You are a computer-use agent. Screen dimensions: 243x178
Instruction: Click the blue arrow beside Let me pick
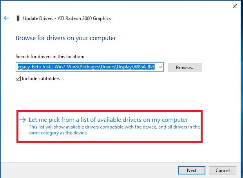point(22,120)
